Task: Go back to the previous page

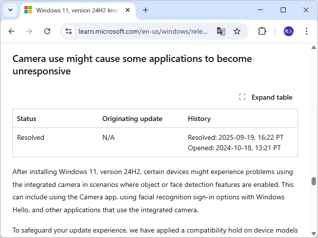Action: tap(11, 31)
